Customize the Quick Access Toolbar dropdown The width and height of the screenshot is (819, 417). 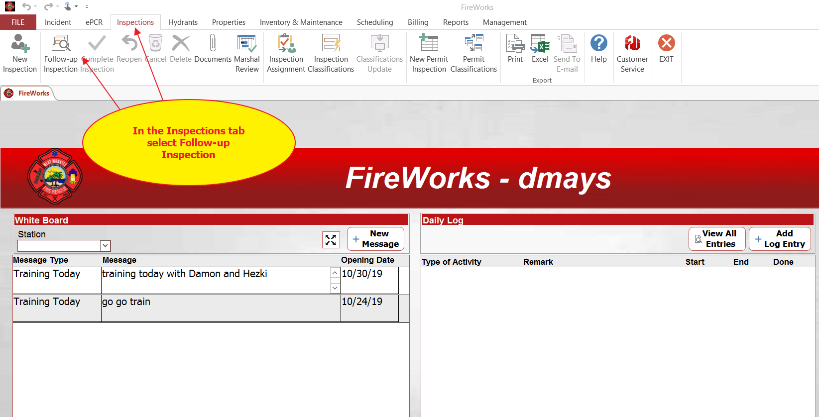tap(87, 7)
